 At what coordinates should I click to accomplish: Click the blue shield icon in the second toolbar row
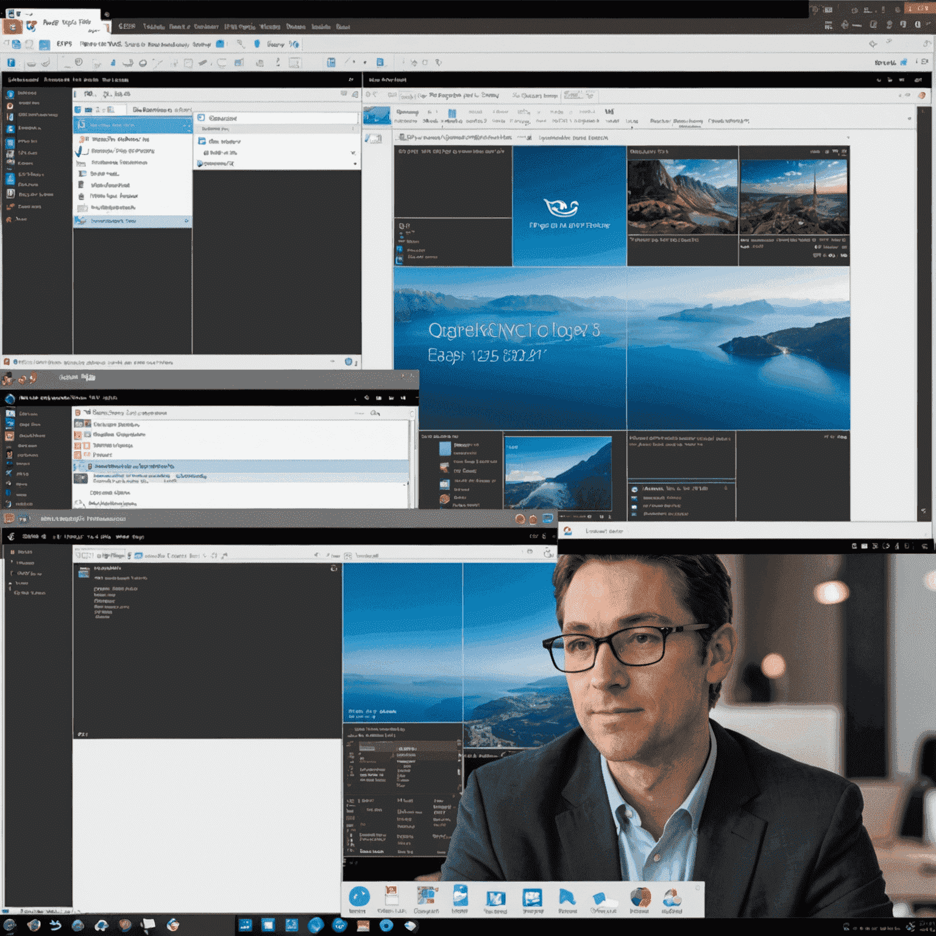[257, 44]
